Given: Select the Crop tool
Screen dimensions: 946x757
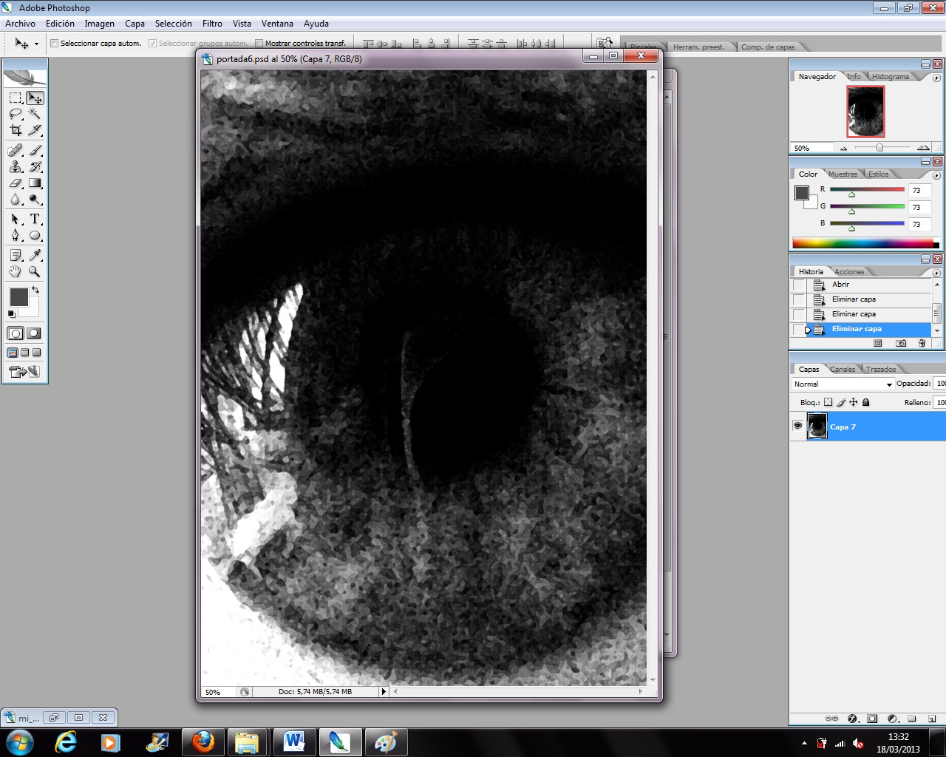Looking at the screenshot, I should coord(16,131).
